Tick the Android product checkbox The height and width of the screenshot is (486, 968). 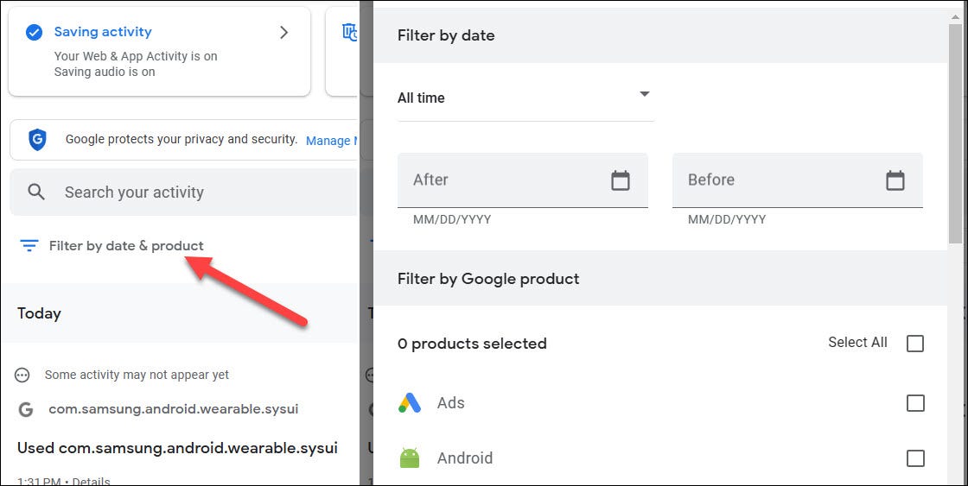coord(914,458)
